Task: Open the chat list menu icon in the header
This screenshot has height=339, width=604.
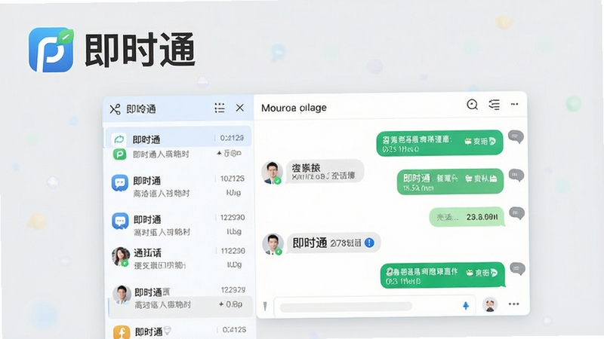Action: [x=495, y=104]
